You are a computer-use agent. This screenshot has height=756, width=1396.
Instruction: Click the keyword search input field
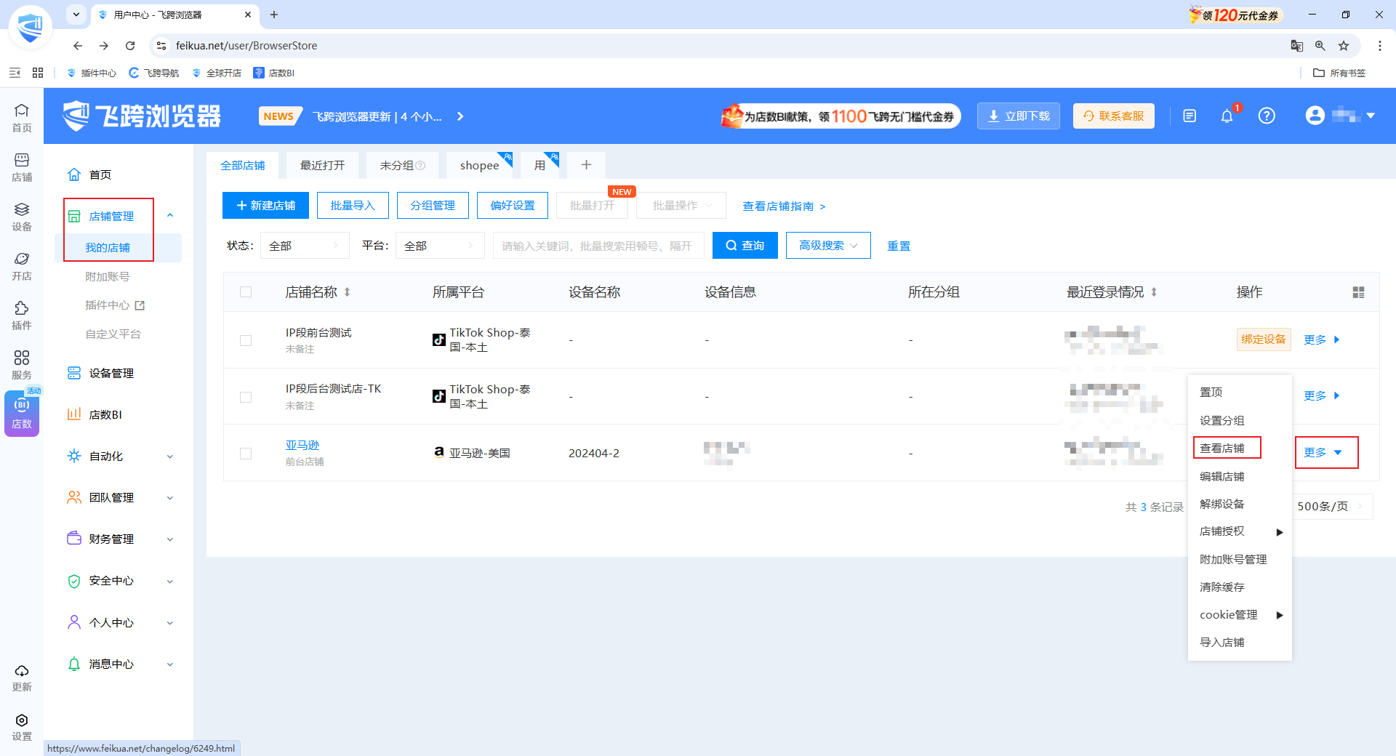point(598,246)
